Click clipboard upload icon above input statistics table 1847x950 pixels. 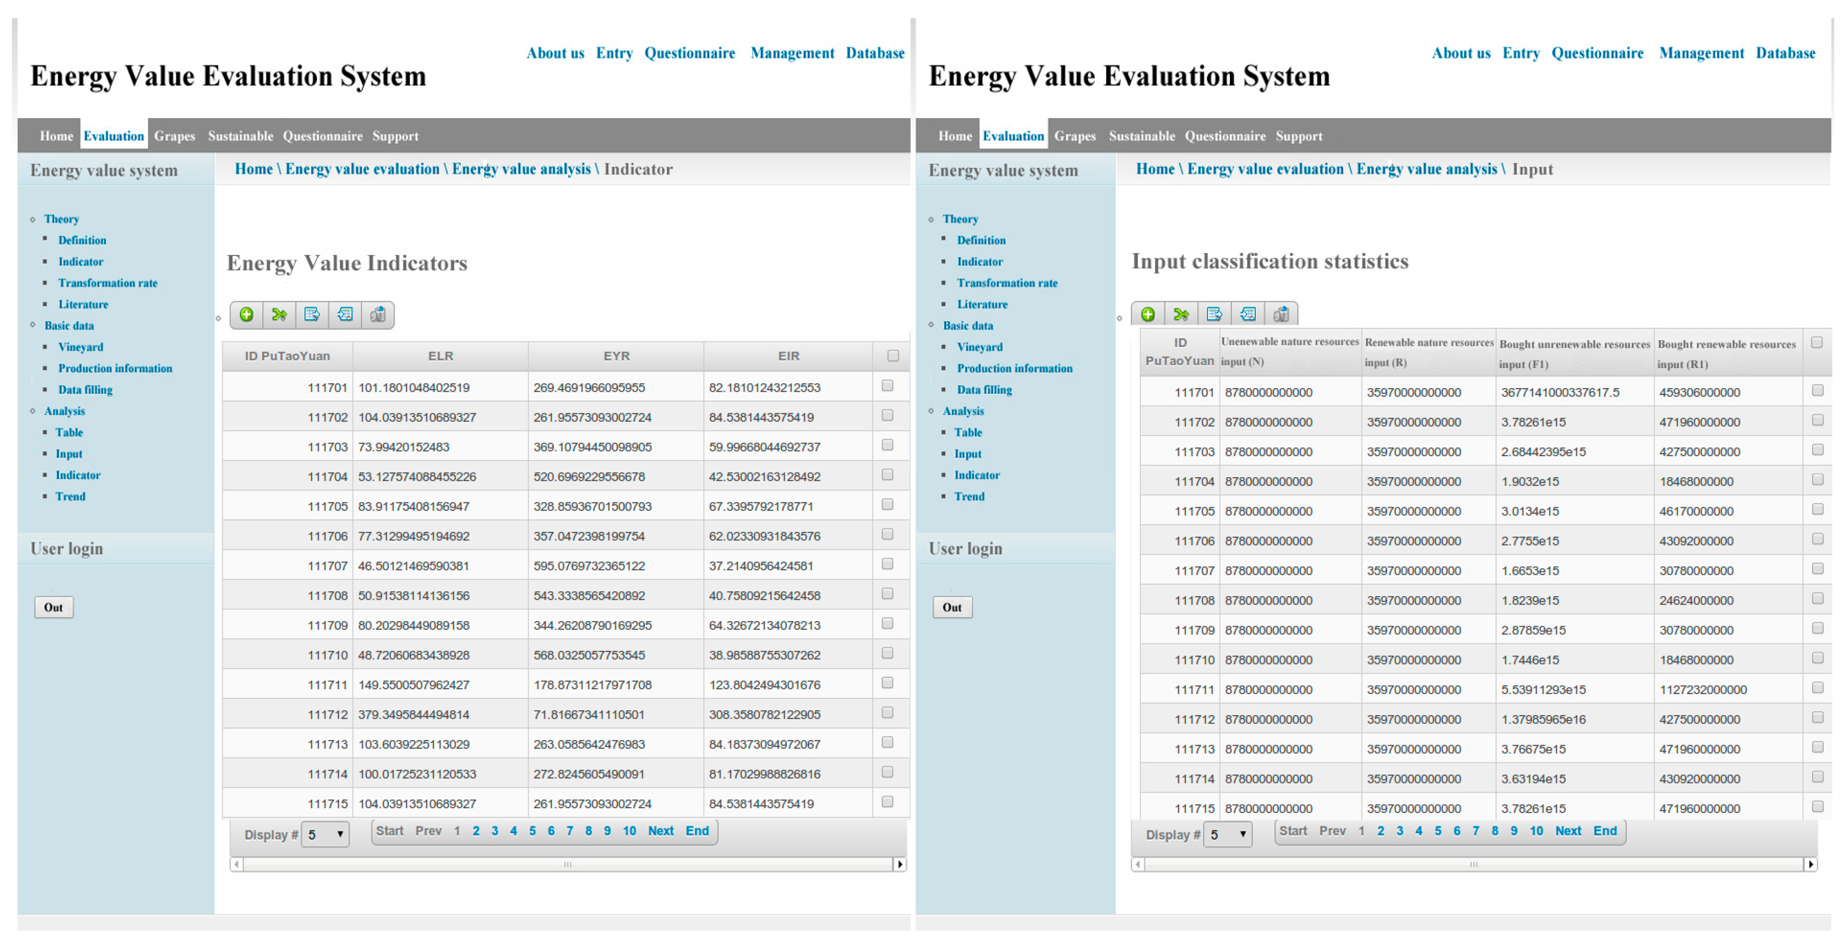point(1281,314)
